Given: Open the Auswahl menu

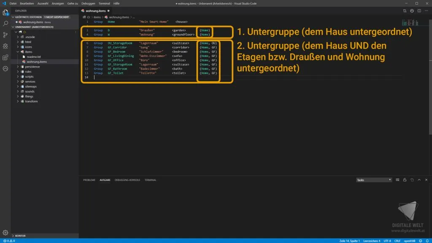Looking at the screenshot, I should point(43,3).
